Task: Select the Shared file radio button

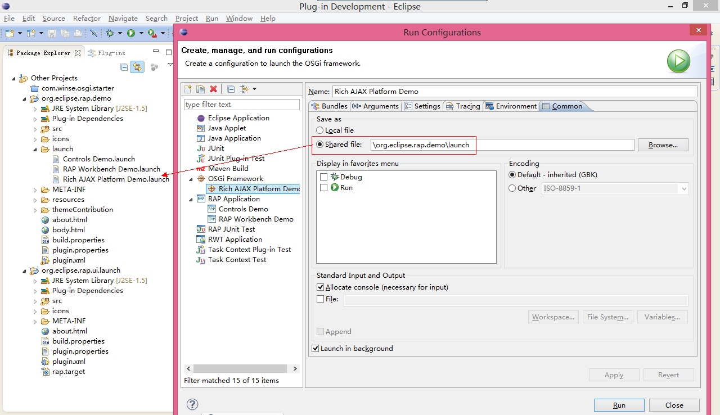Action: click(x=320, y=145)
